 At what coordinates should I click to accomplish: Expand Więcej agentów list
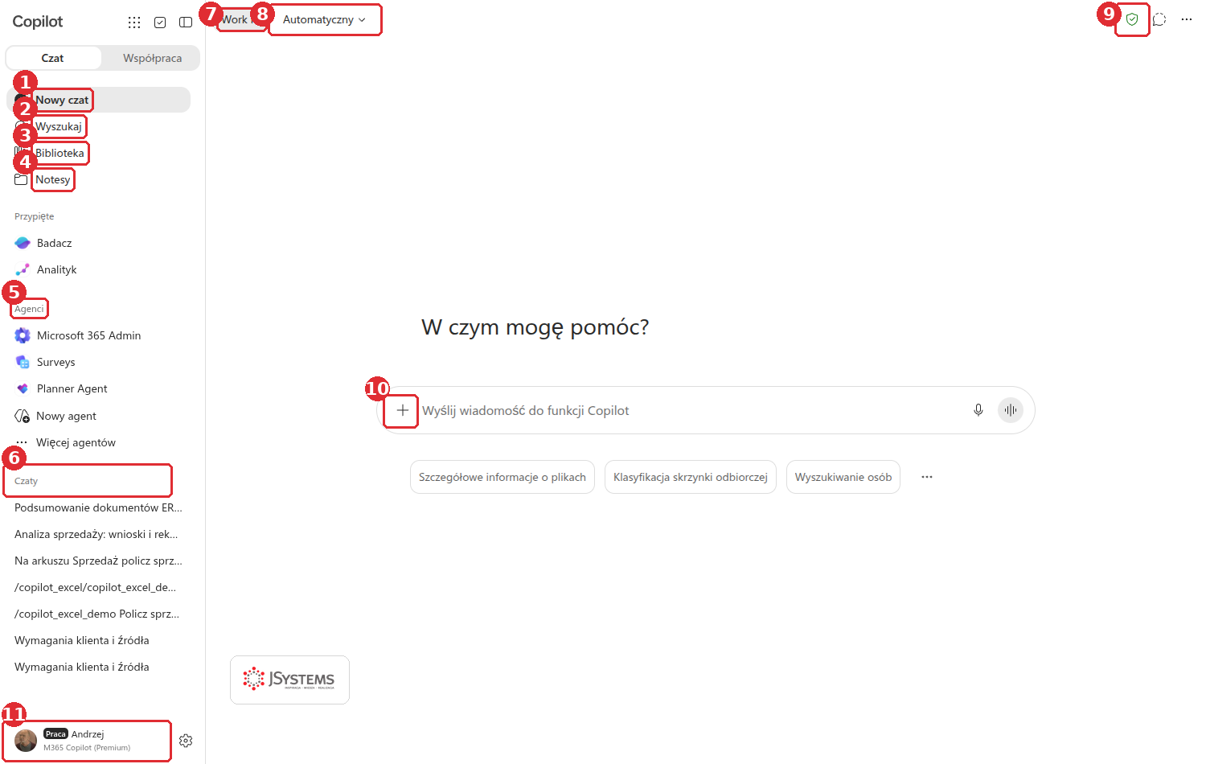(x=76, y=442)
